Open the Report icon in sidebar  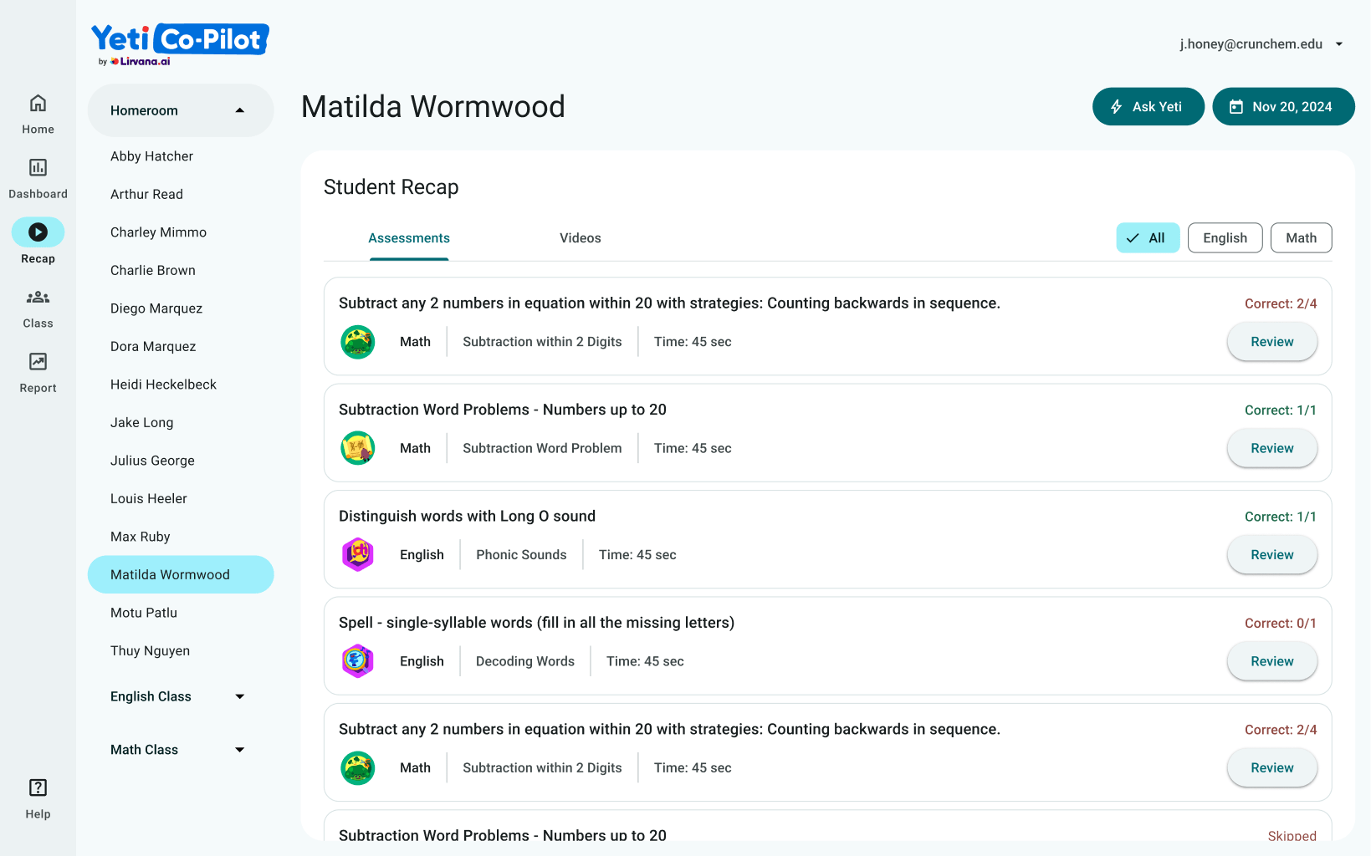click(x=38, y=362)
